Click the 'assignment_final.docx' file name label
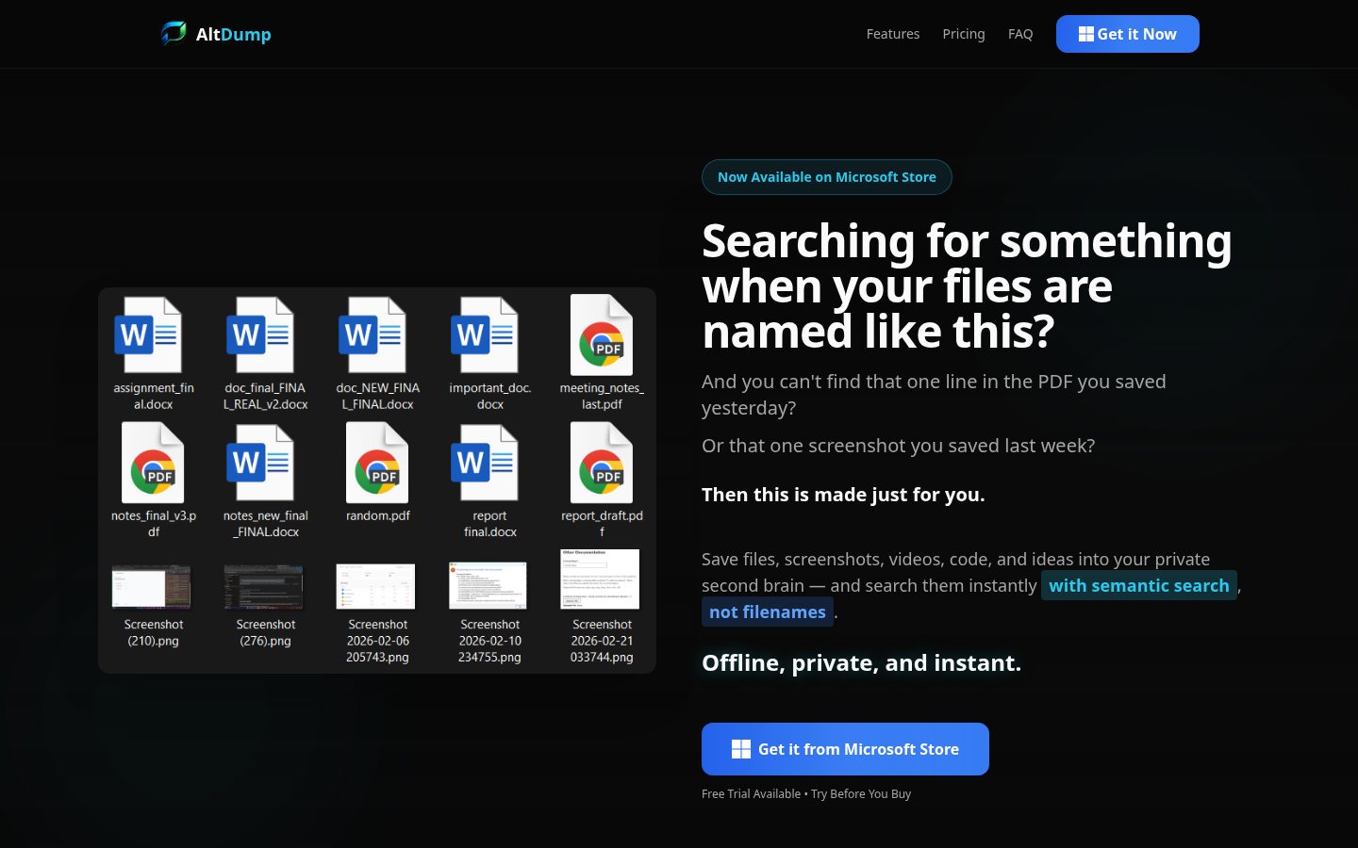The height and width of the screenshot is (848, 1358). [154, 396]
